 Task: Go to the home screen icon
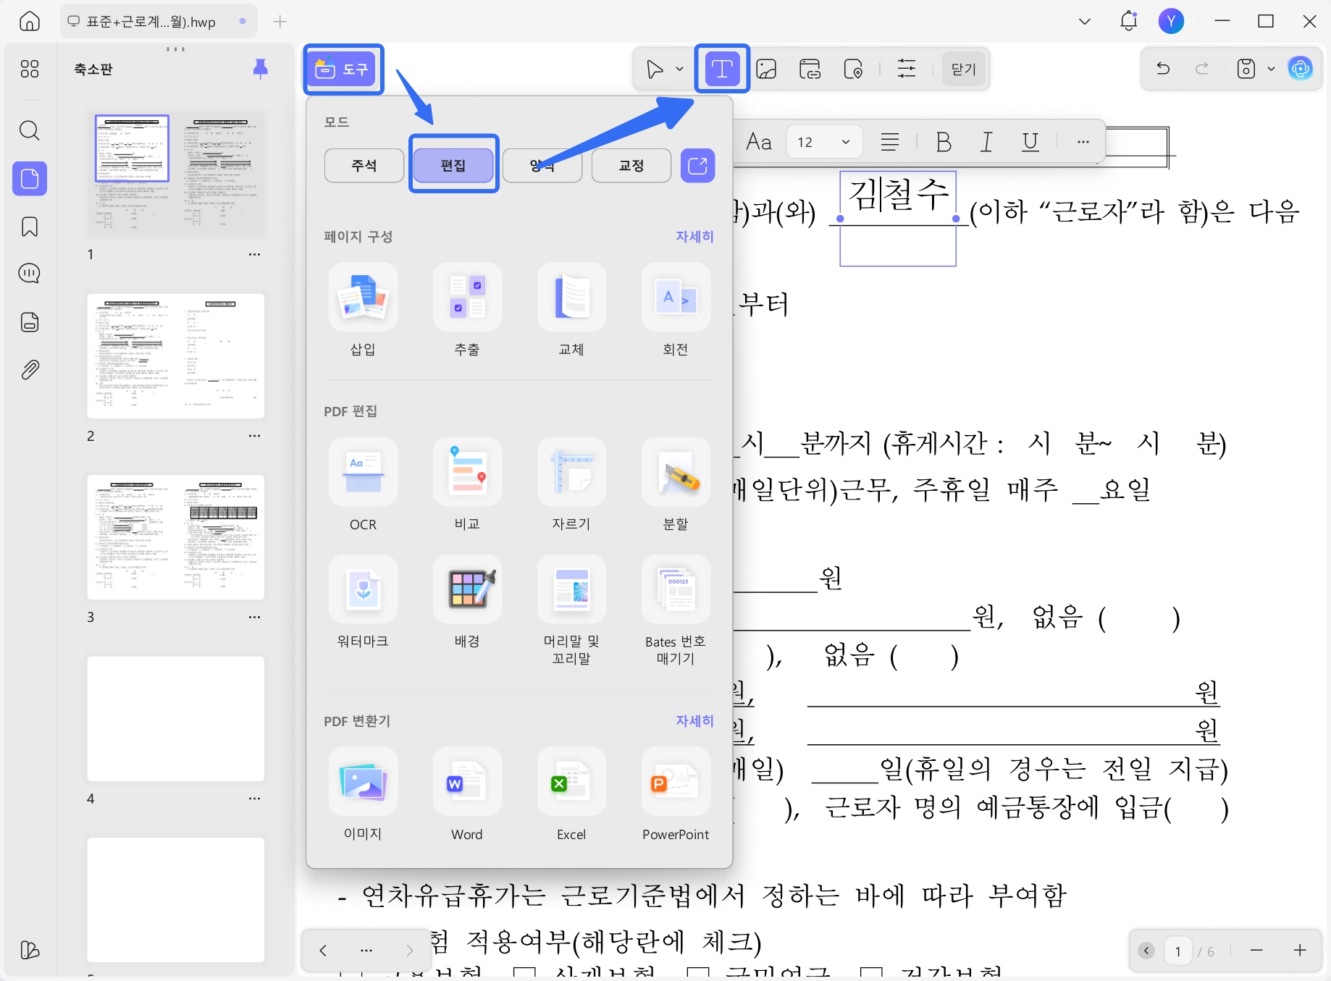coord(29,21)
